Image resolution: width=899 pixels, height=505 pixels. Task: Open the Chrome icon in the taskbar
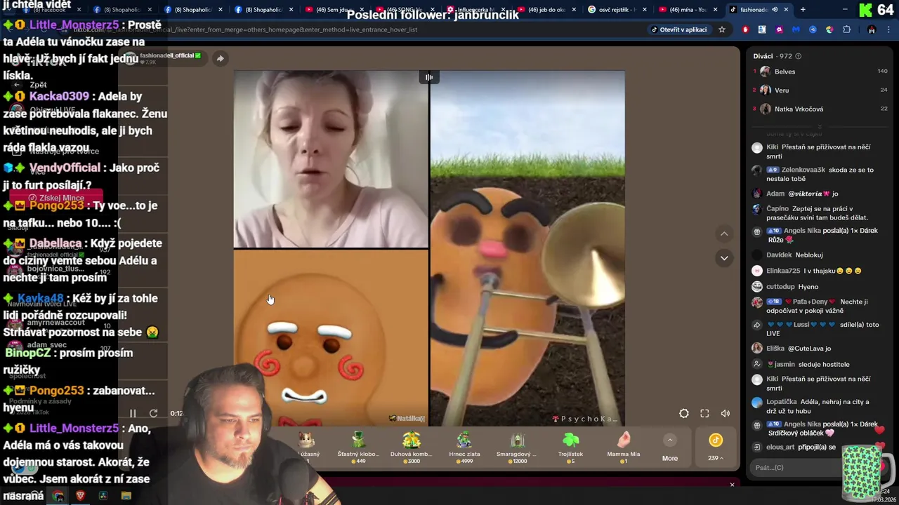click(x=58, y=496)
